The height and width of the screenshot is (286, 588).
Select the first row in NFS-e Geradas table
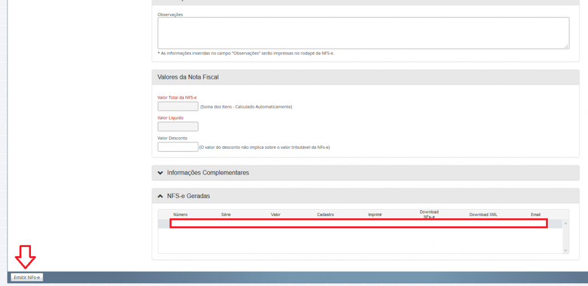point(358,223)
